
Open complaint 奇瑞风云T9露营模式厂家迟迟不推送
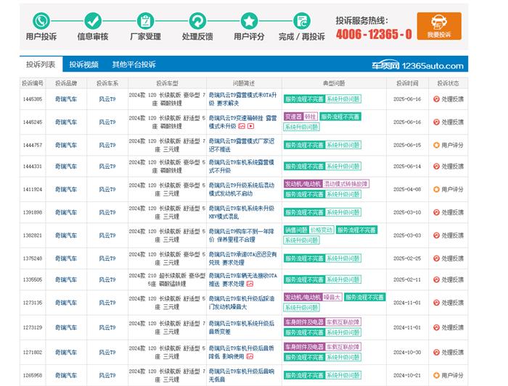point(242,145)
